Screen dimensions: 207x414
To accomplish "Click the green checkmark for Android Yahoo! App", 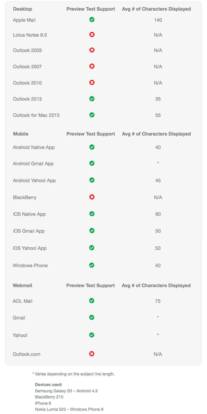I will 92,180.
